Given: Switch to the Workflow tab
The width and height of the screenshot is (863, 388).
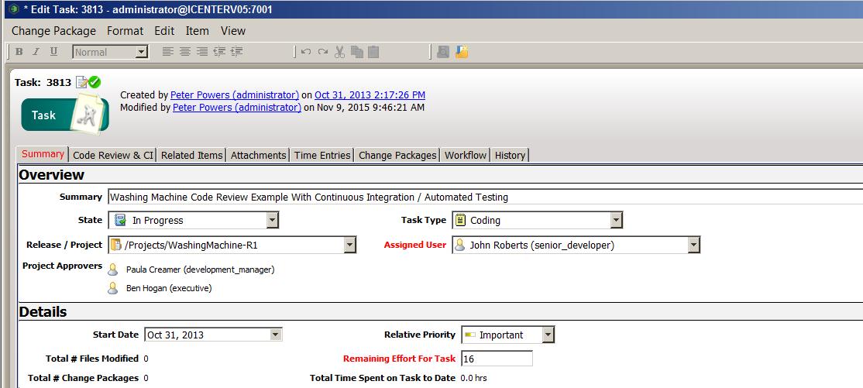Looking at the screenshot, I should tap(465, 155).
